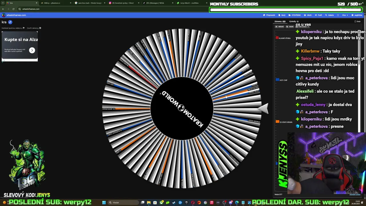Screen dimensions: 366x206
Task: Edit wheel title pencil icon
Action: click(x=10, y=22)
